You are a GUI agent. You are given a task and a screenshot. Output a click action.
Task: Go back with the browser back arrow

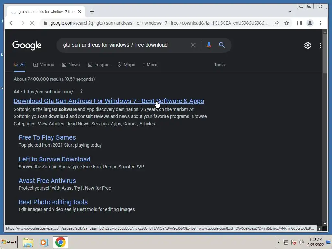(12, 23)
